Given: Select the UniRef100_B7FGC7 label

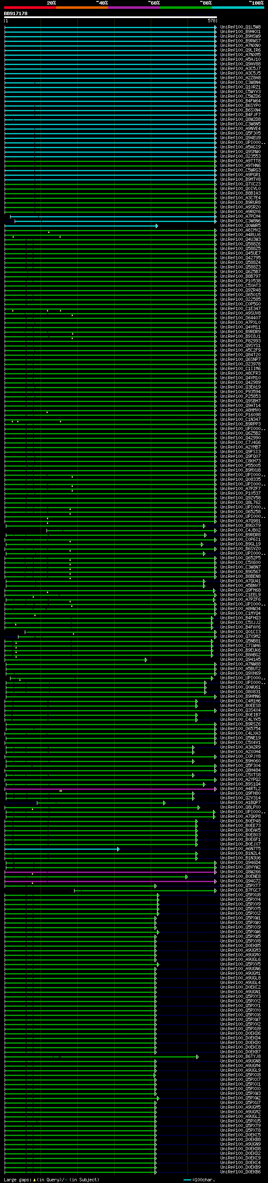Looking at the screenshot, I should [x=240, y=891].
